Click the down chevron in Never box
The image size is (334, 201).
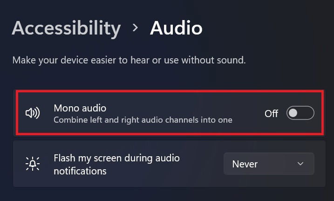[300, 164]
